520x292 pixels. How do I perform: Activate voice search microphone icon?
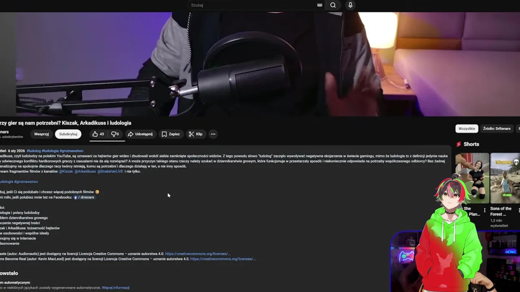(350, 5)
